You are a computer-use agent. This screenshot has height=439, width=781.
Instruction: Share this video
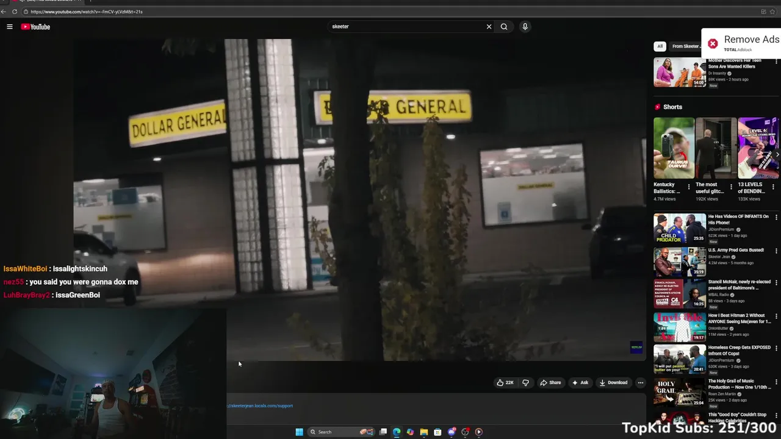tap(550, 382)
